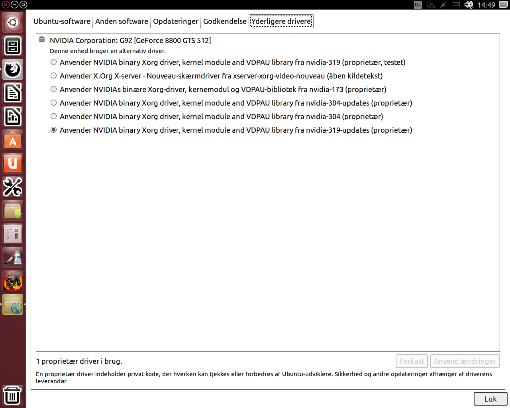This screenshot has width=510, height=408.
Task: Click the 14:49 clock in top bar
Action: pyautogui.click(x=486, y=5)
